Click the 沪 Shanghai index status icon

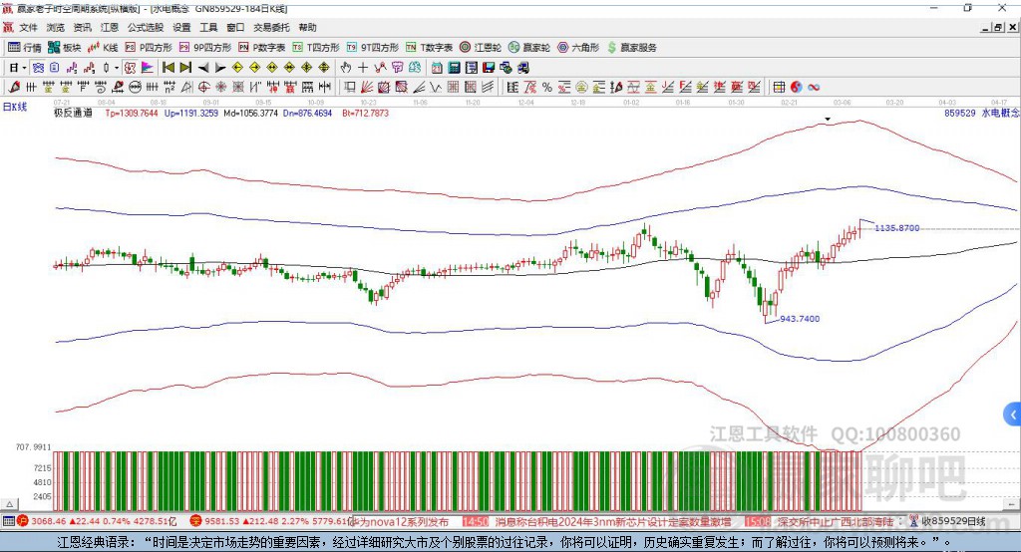point(24,521)
